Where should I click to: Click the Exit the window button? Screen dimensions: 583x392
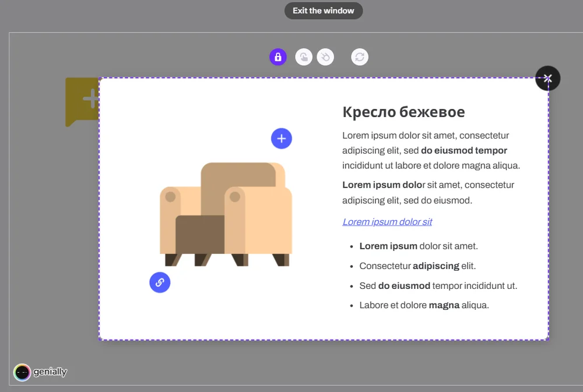(324, 10)
